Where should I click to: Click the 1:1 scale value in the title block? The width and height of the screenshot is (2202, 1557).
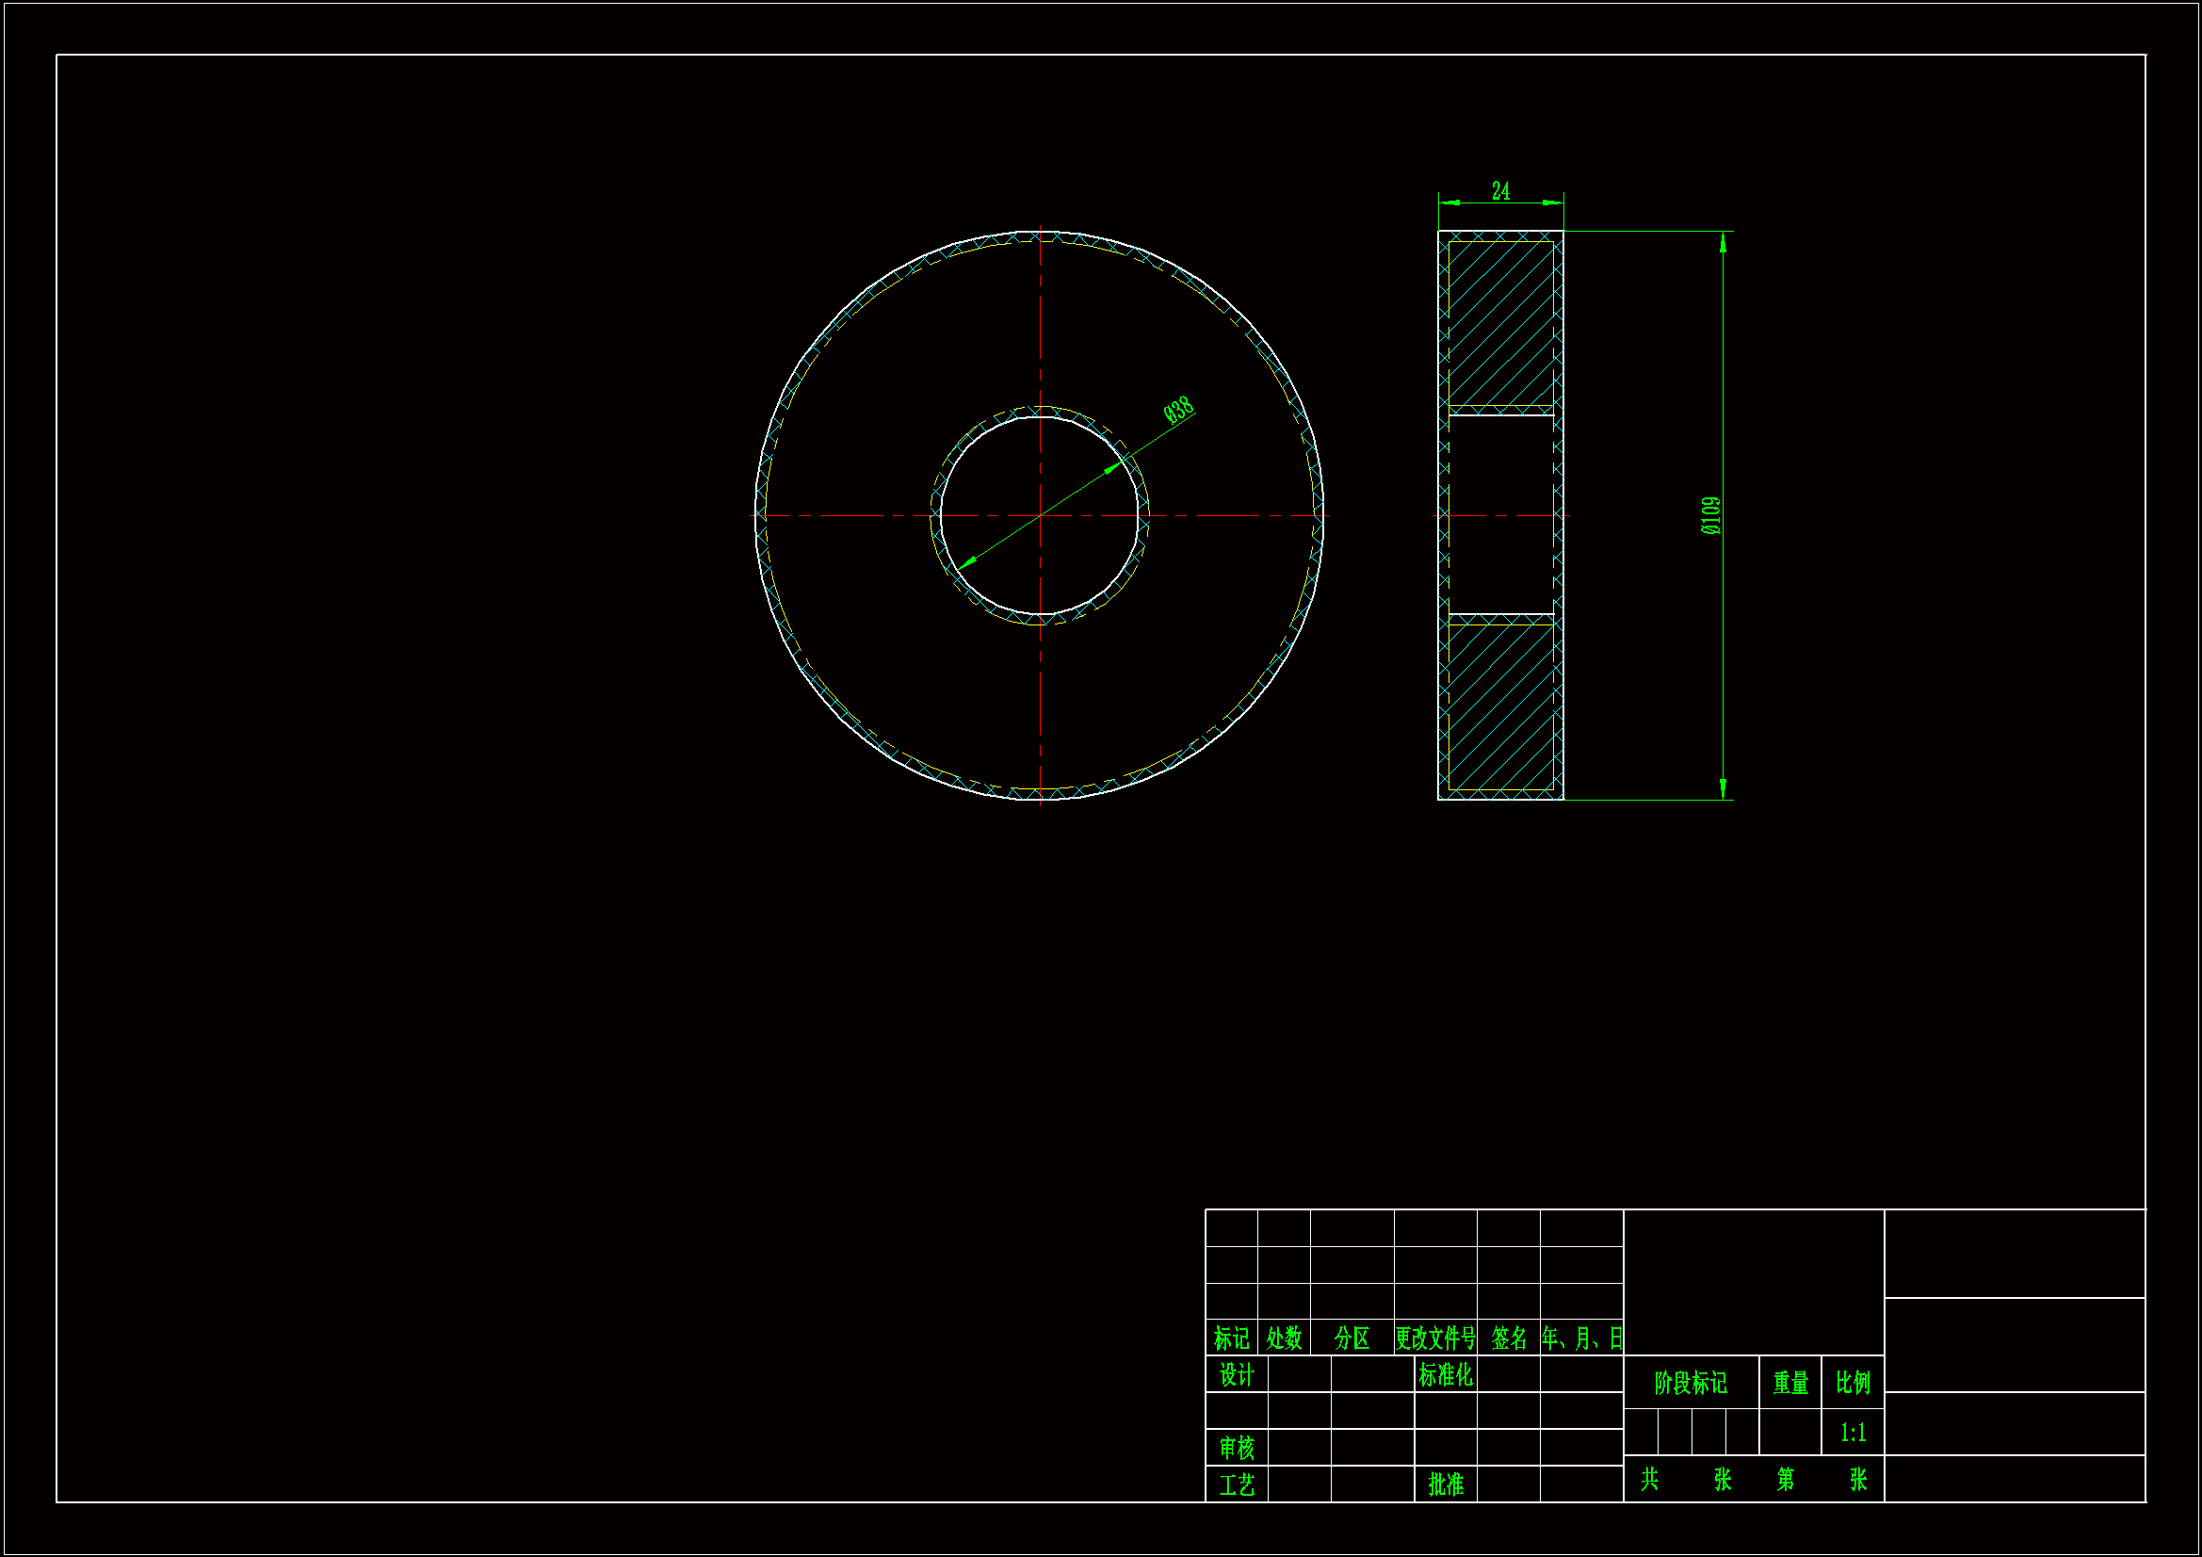click(x=1852, y=1433)
